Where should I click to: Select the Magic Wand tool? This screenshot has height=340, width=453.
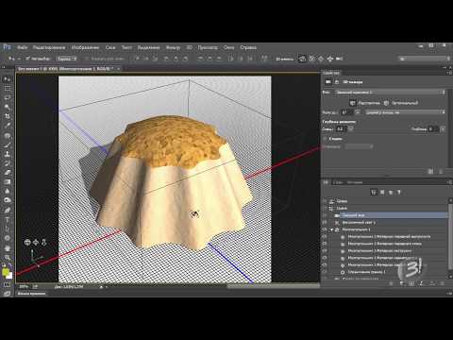[x=7, y=107]
